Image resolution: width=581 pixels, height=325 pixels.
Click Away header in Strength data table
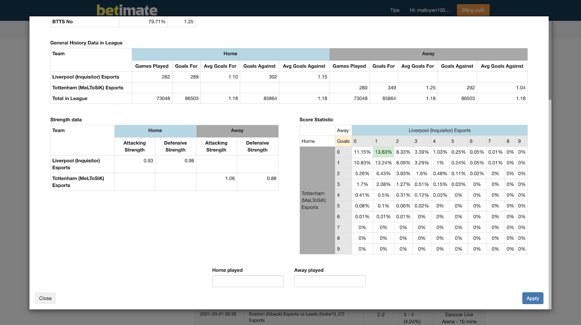(237, 131)
